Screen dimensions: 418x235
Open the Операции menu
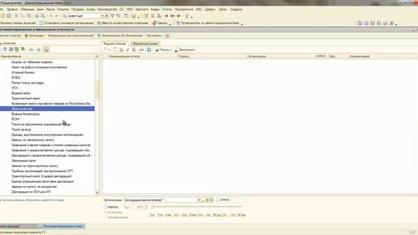point(27,9)
